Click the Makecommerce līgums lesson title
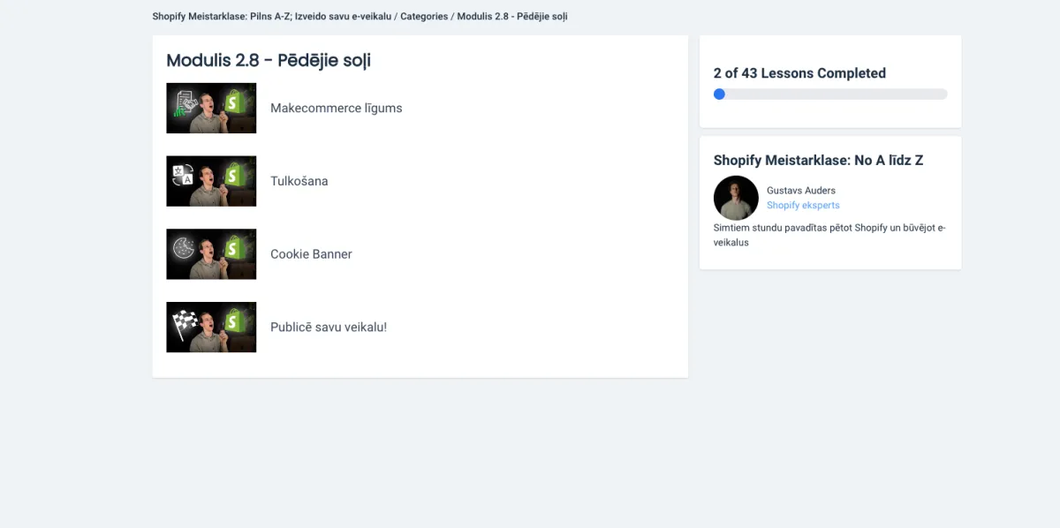1060x528 pixels. [x=336, y=108]
